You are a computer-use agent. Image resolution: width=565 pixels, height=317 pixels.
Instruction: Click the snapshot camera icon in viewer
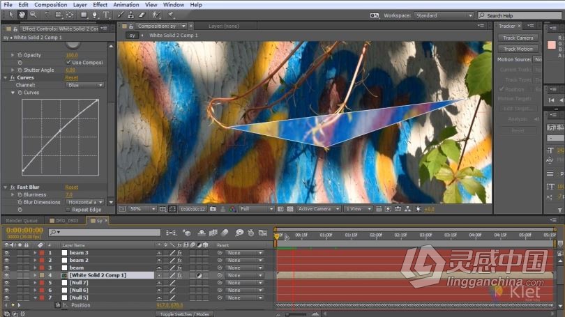(213, 209)
